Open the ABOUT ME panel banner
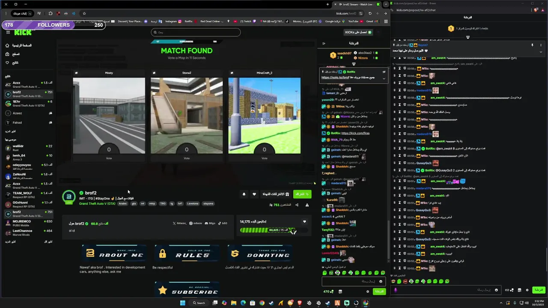This screenshot has width=548, height=308. pyautogui.click(x=115, y=253)
